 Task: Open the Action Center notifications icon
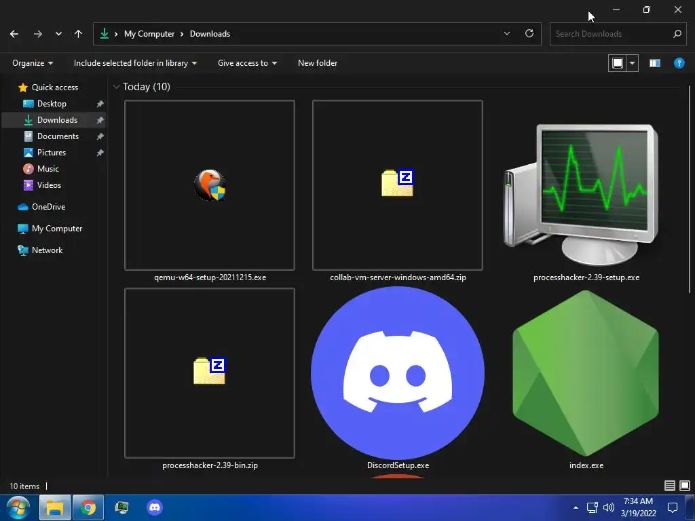point(673,507)
